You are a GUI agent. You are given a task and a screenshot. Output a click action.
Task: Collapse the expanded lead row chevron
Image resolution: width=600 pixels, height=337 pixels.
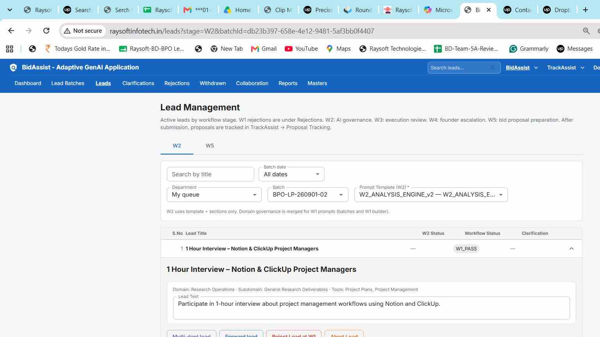[x=571, y=249]
